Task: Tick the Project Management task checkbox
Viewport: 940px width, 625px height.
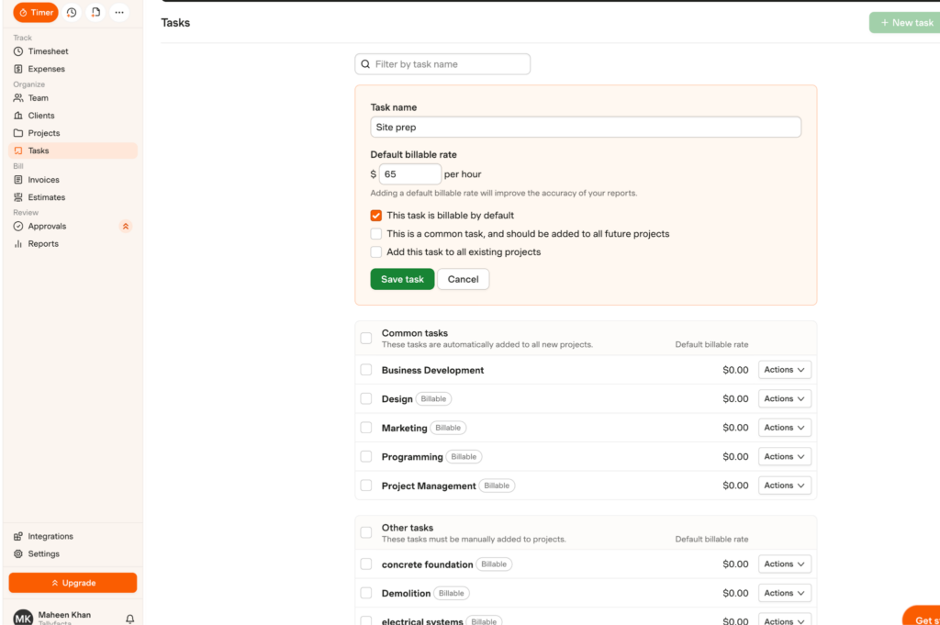Action: 365,485
